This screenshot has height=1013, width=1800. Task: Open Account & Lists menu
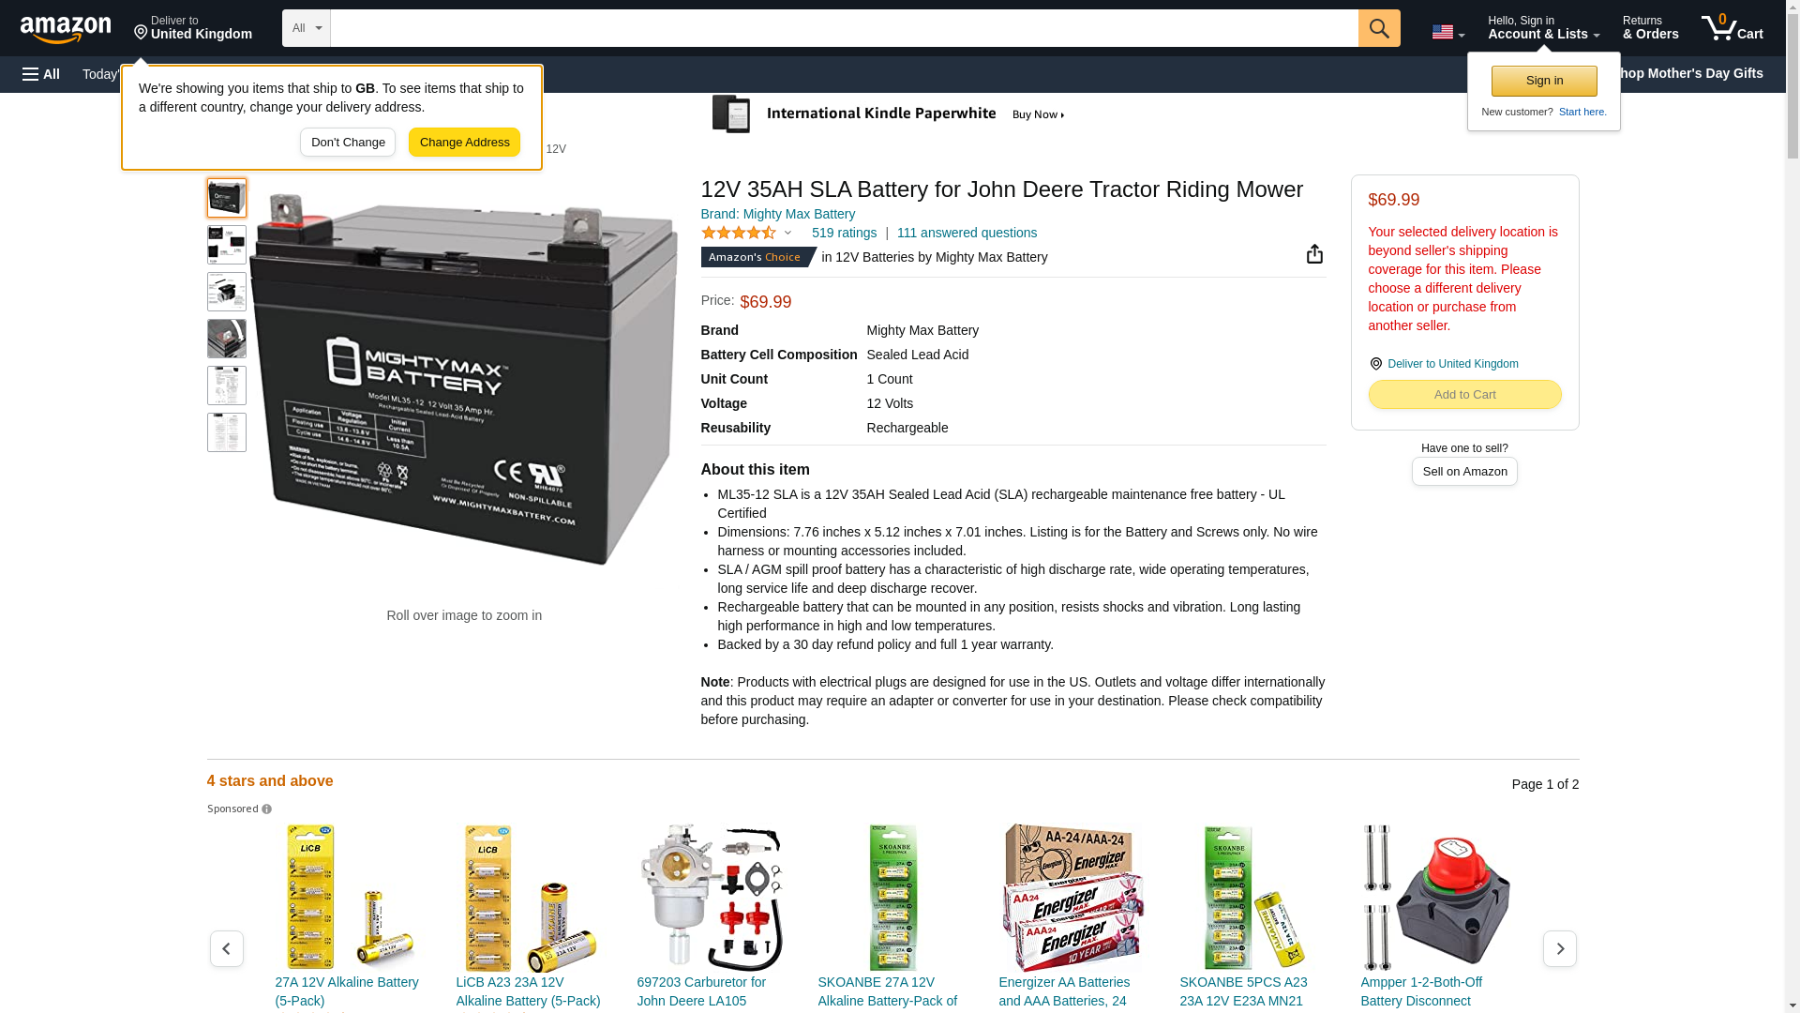click(x=1543, y=28)
